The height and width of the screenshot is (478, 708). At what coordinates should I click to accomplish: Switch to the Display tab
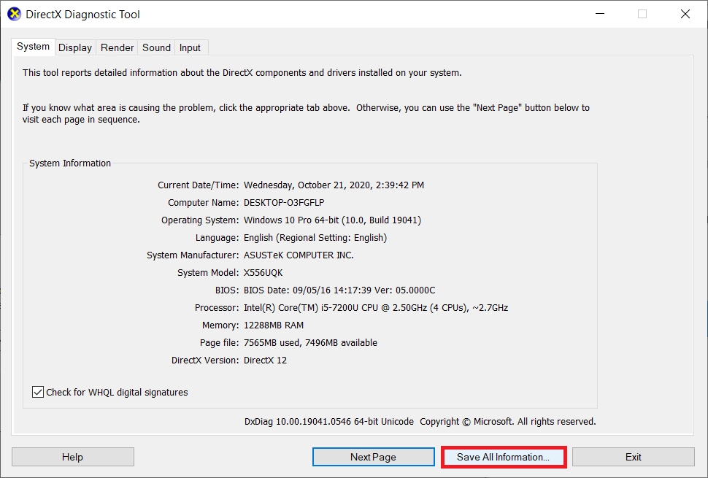75,47
